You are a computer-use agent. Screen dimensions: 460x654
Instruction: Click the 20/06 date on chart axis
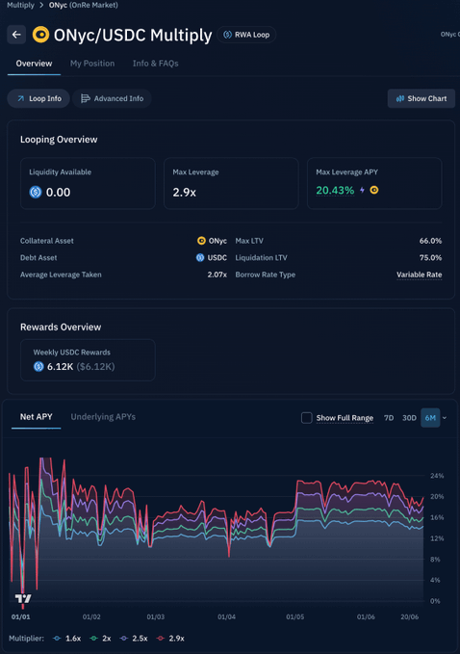pos(409,616)
